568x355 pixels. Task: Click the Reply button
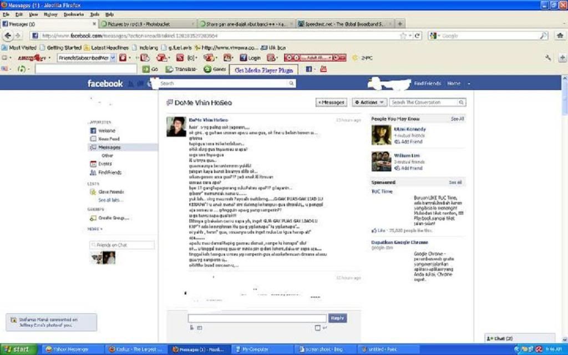click(x=337, y=318)
